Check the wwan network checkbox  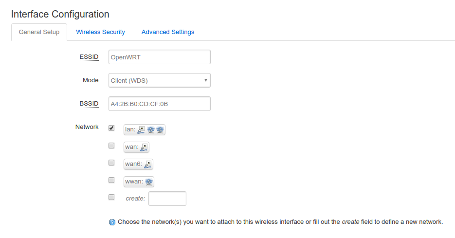click(111, 180)
